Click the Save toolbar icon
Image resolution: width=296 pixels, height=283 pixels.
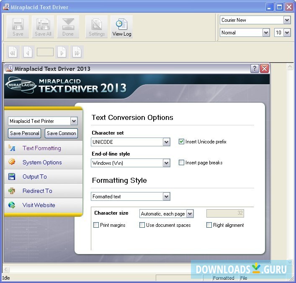click(x=18, y=27)
